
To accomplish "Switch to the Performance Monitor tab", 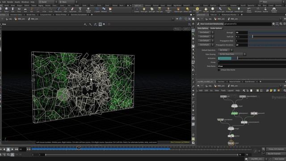I will pos(229,15).
